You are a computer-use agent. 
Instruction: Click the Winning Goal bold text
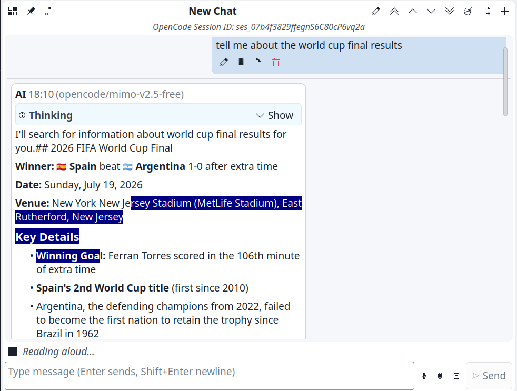pyautogui.click(x=71, y=256)
